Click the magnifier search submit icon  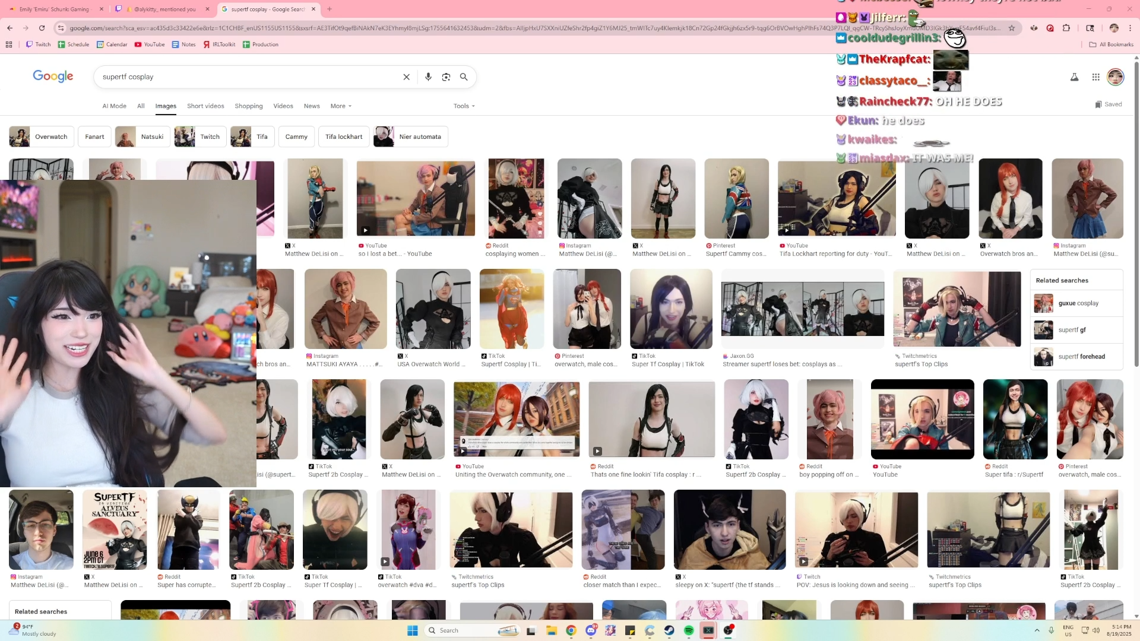464,77
